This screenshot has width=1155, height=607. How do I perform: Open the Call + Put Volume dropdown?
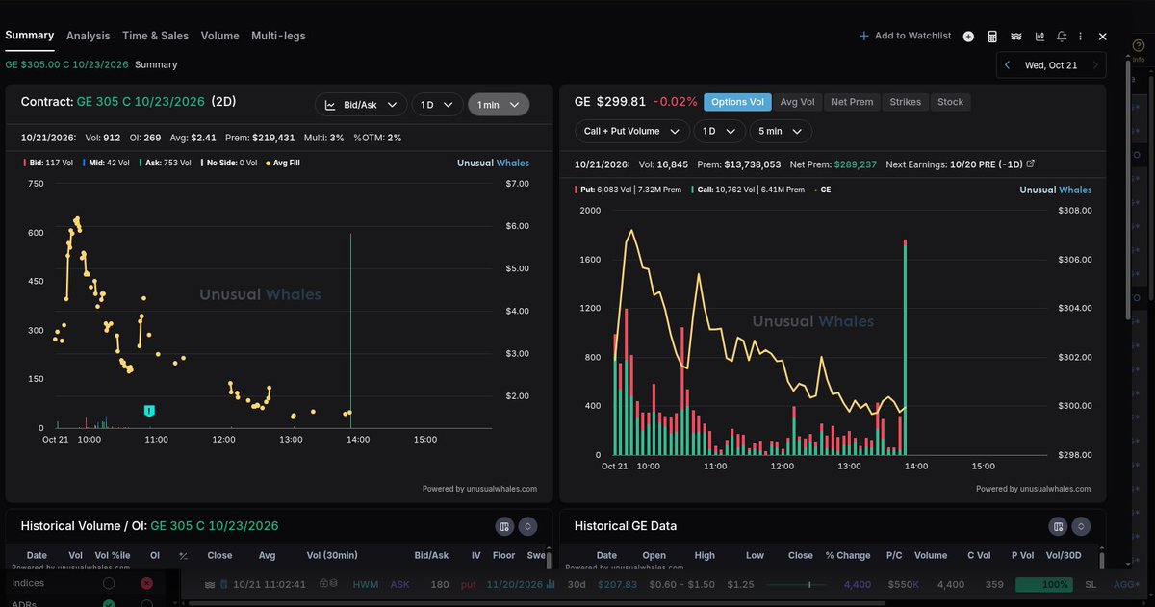[632, 131]
